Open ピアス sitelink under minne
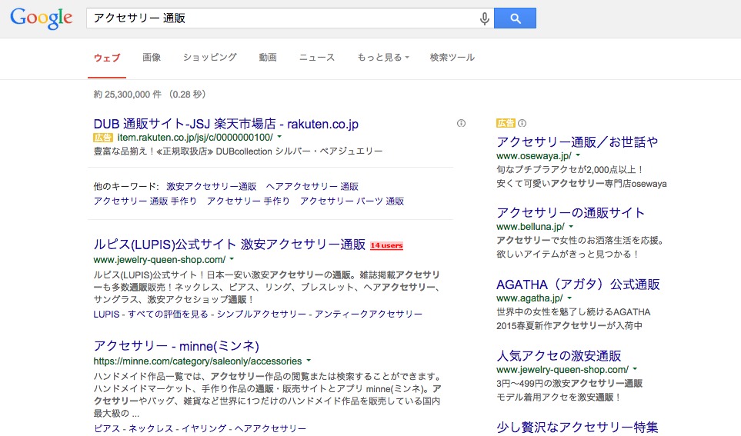 point(107,428)
